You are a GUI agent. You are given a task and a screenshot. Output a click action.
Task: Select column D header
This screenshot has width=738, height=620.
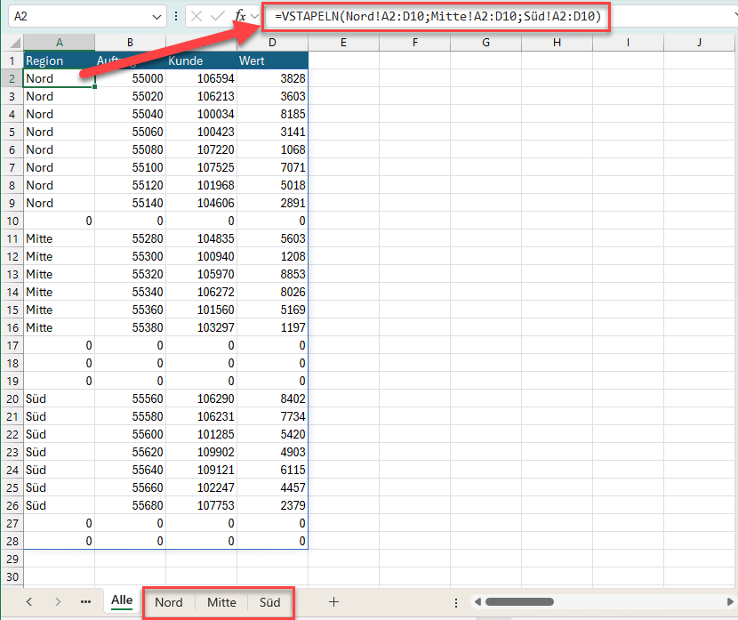(272, 43)
